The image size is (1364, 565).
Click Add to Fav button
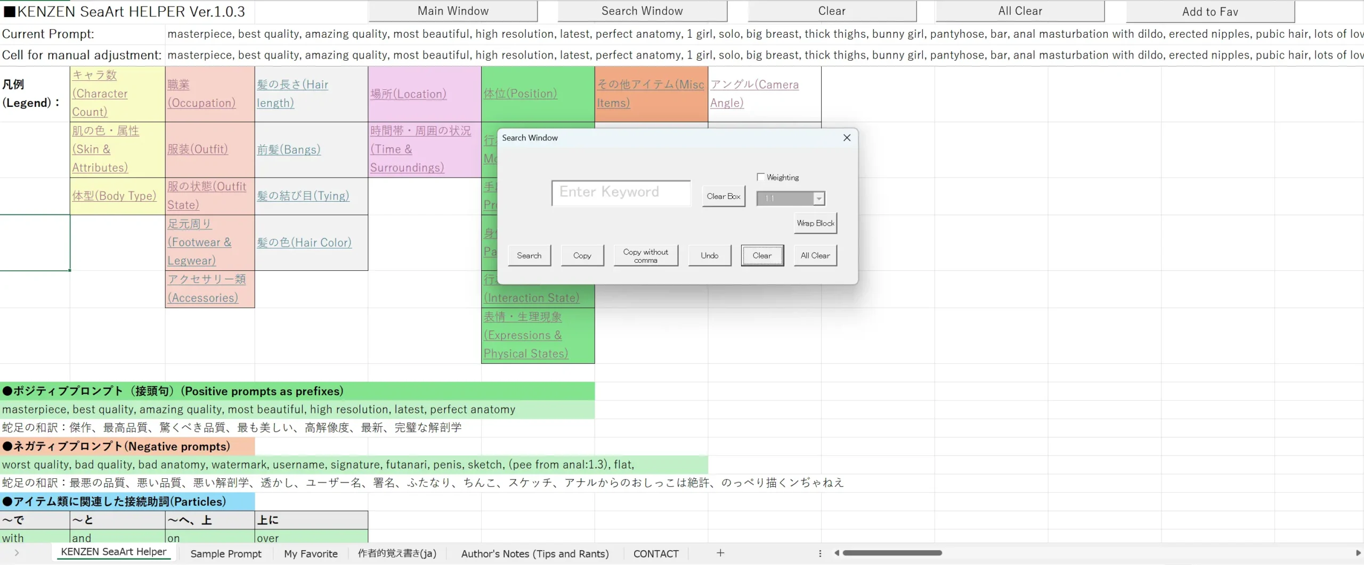click(x=1209, y=12)
